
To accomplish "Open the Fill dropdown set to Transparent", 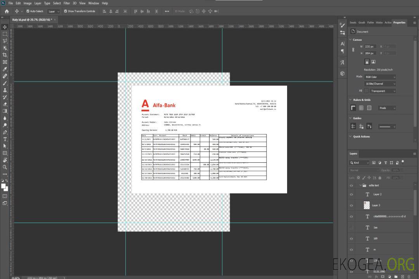I will pyautogui.click(x=383, y=91).
